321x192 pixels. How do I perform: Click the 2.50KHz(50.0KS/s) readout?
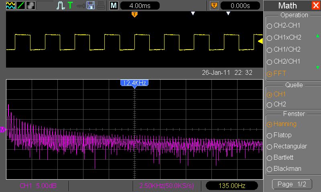(167, 186)
